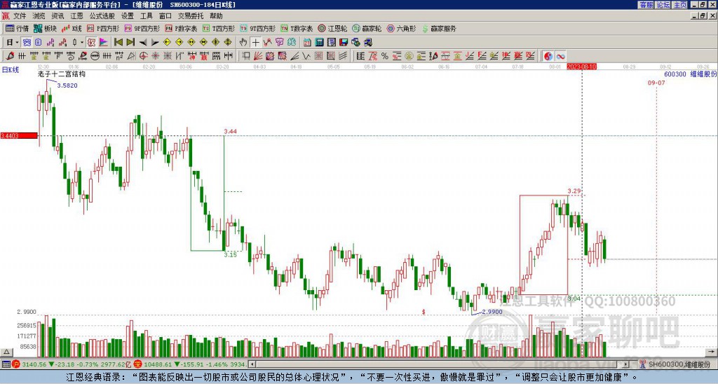718x384 pixels.
Task: Open the 六角形 tool
Action: coord(402,28)
